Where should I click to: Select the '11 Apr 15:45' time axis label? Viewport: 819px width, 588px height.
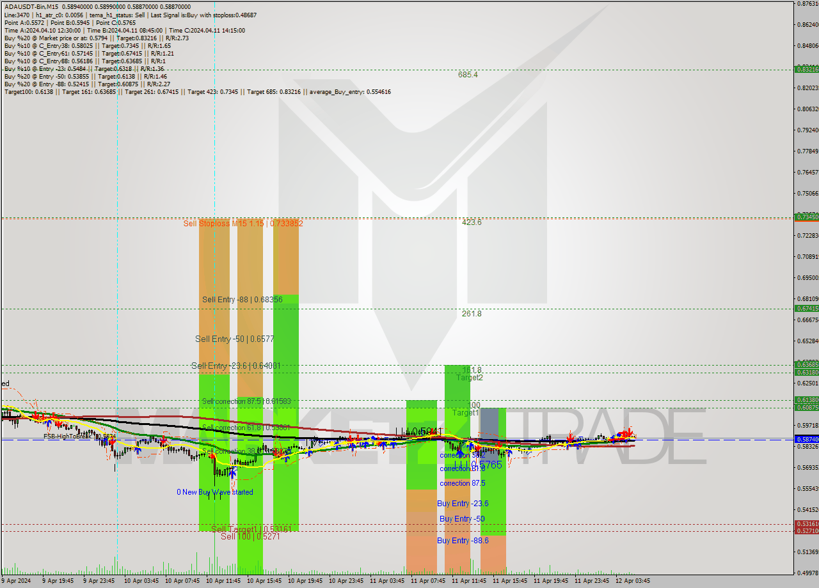tap(510, 581)
